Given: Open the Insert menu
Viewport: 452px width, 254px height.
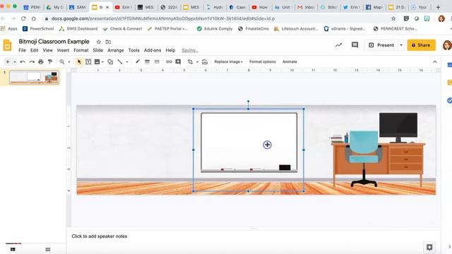Looking at the screenshot, I should (63, 50).
